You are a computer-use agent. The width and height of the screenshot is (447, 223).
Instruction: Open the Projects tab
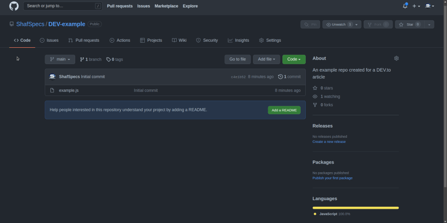pos(151,41)
